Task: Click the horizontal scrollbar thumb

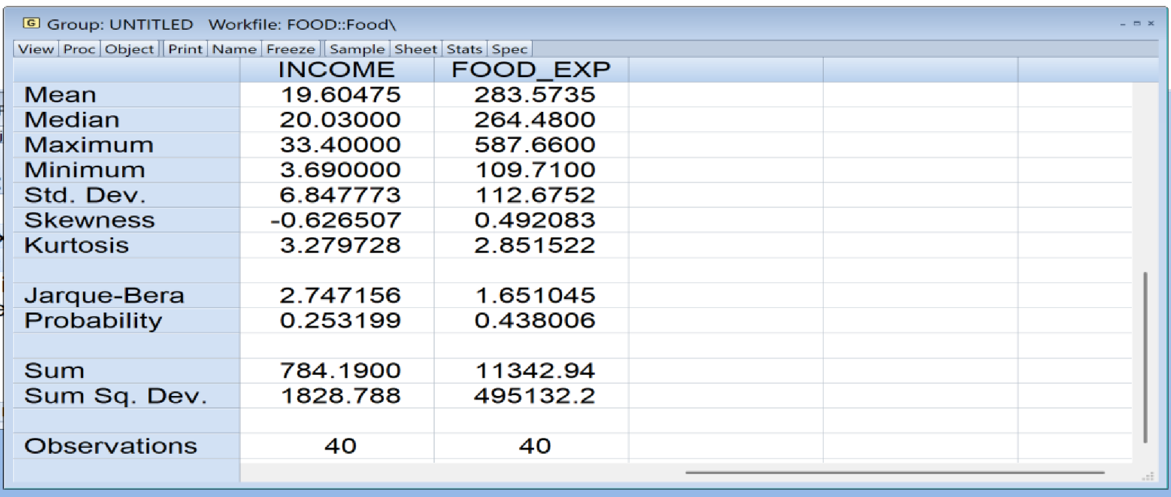Action: click(894, 473)
